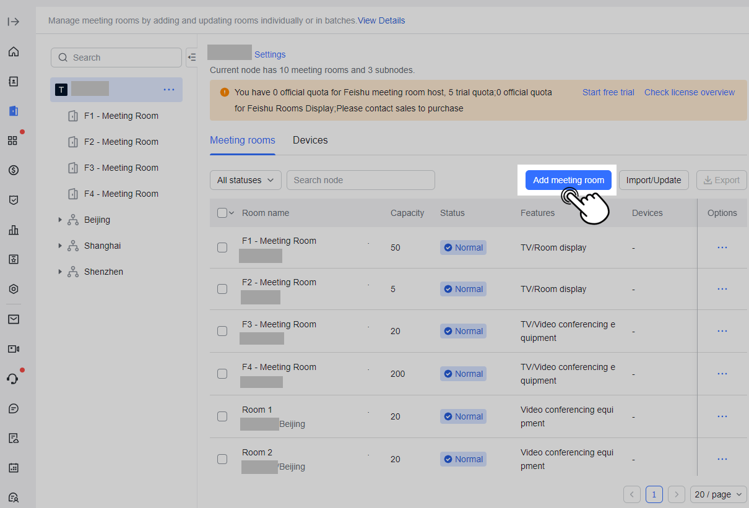Open the Check license overview link

coord(689,92)
